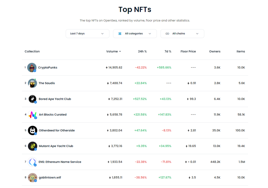The height and width of the screenshot is (188, 268).
Task: Open the goblintown.wtf avatar
Action: pos(32,177)
